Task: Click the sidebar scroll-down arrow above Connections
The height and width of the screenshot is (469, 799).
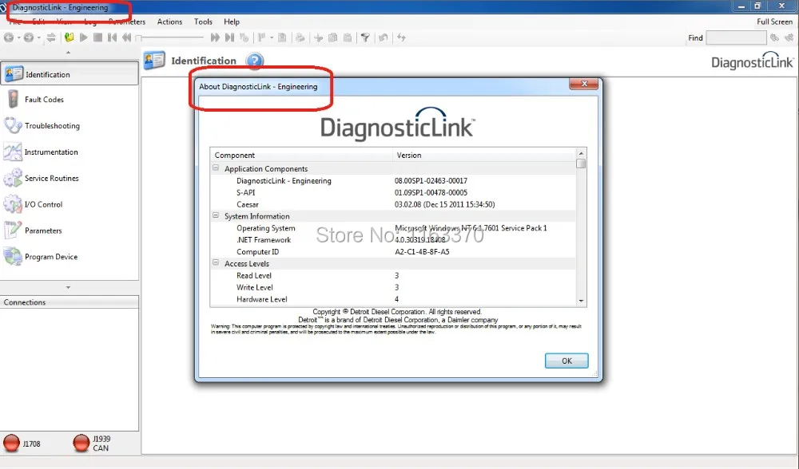Action: coord(68,287)
